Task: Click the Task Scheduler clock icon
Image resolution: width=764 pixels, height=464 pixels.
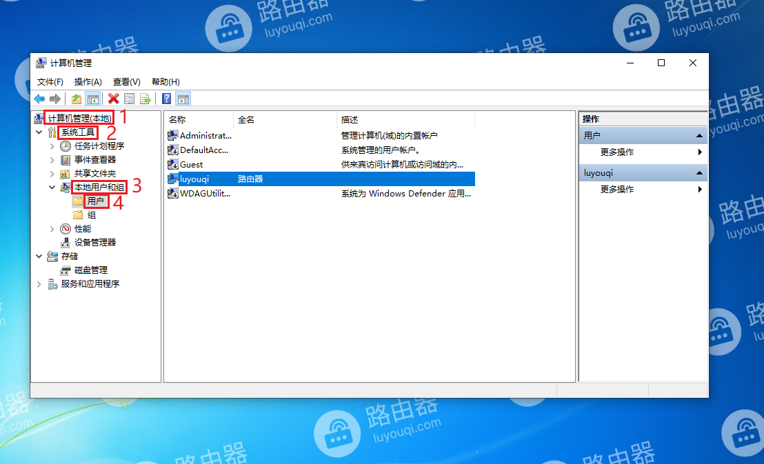Action: [x=66, y=146]
